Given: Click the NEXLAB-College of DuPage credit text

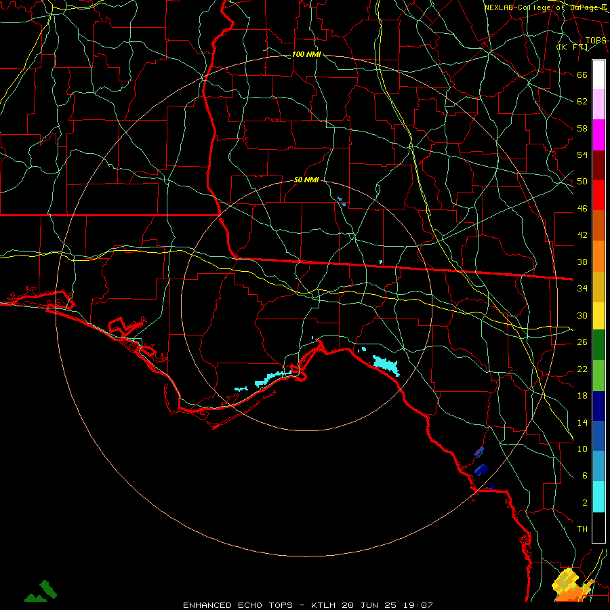Looking at the screenshot, I should click(546, 7).
